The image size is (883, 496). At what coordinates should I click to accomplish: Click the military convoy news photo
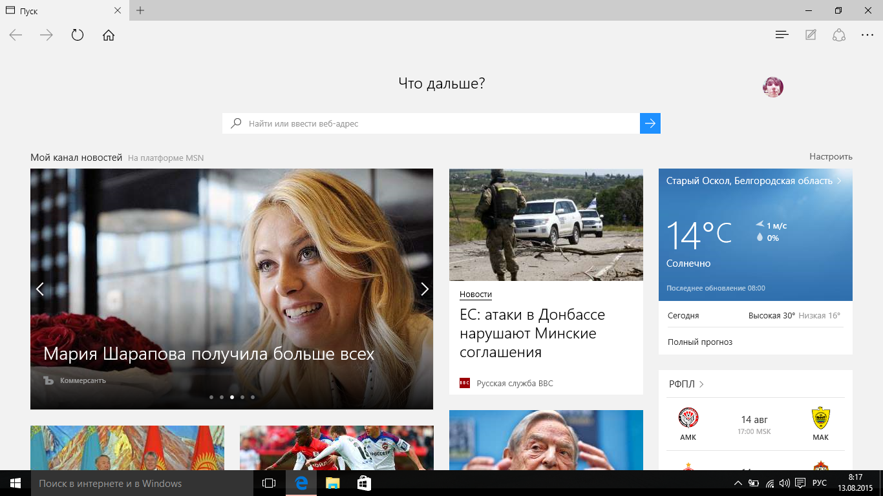(546, 225)
